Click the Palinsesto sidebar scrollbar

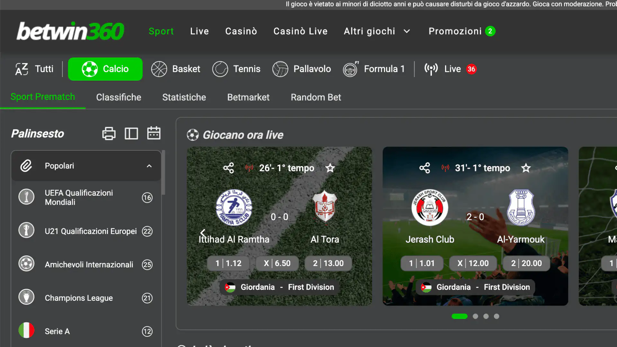[163, 173]
